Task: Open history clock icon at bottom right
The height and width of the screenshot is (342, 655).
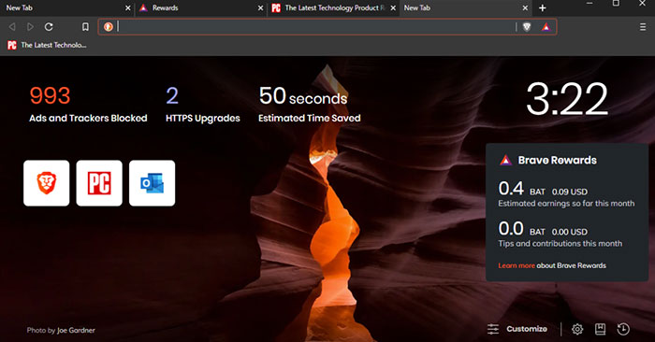Action: [623, 329]
